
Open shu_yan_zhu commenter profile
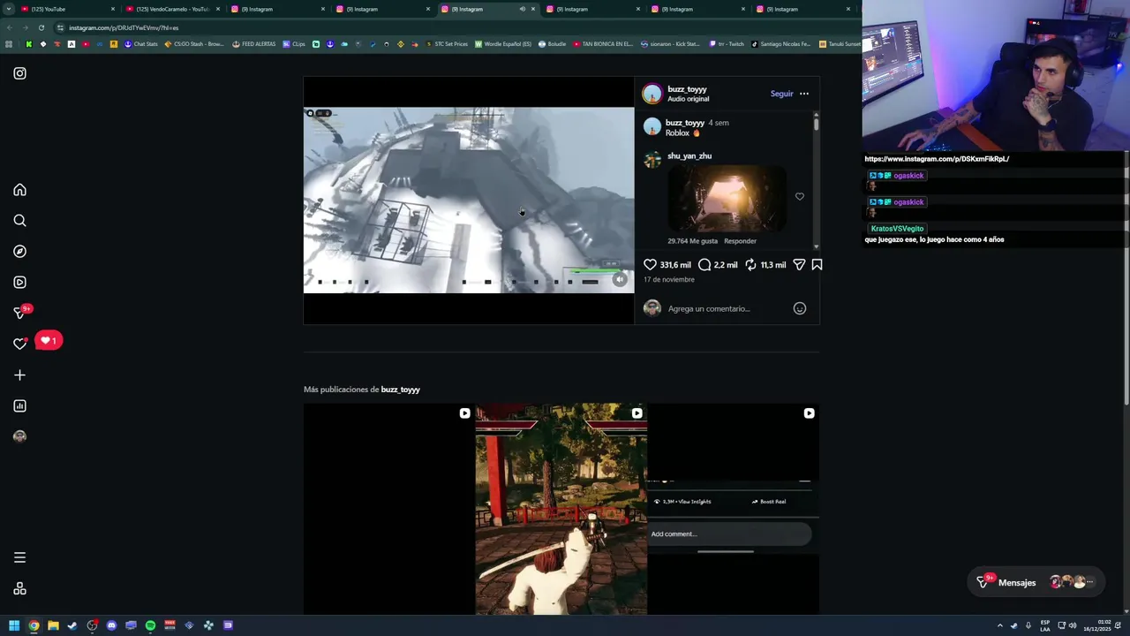pos(689,155)
